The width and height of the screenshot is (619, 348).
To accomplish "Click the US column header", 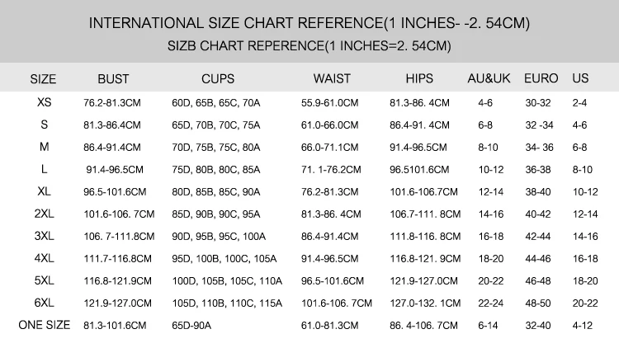I will (580, 78).
